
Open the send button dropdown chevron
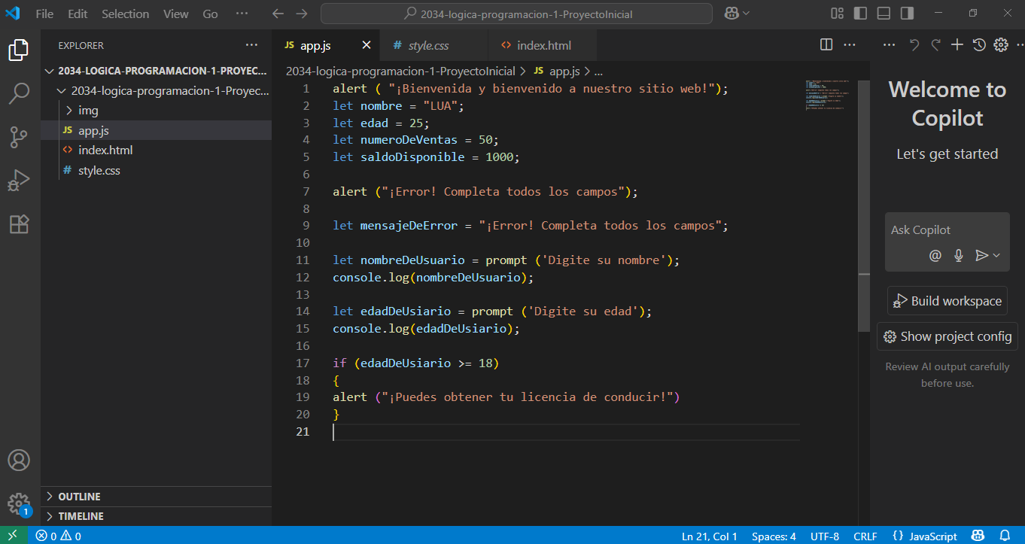tap(996, 256)
